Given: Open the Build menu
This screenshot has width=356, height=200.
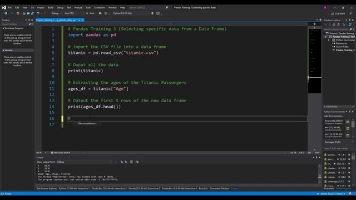Looking at the screenshot, I should click(51, 7).
